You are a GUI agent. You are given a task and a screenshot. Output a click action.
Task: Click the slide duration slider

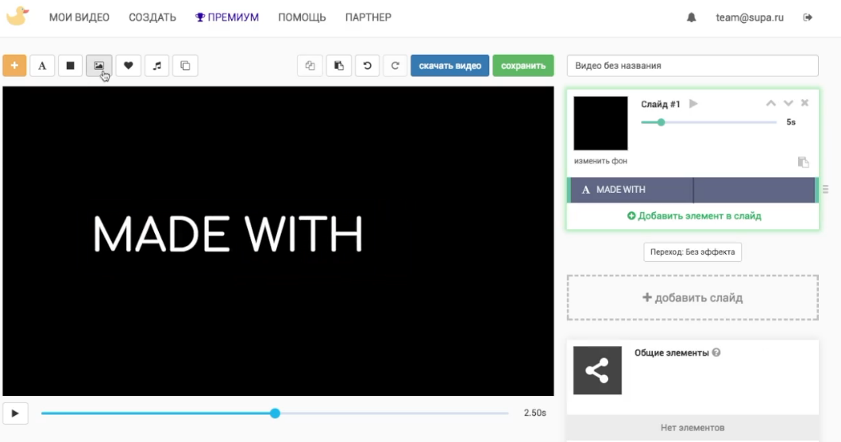click(x=708, y=122)
